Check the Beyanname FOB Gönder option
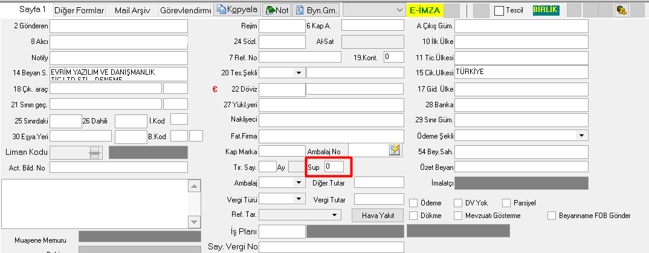Image resolution: width=649 pixels, height=253 pixels. pyautogui.click(x=551, y=216)
